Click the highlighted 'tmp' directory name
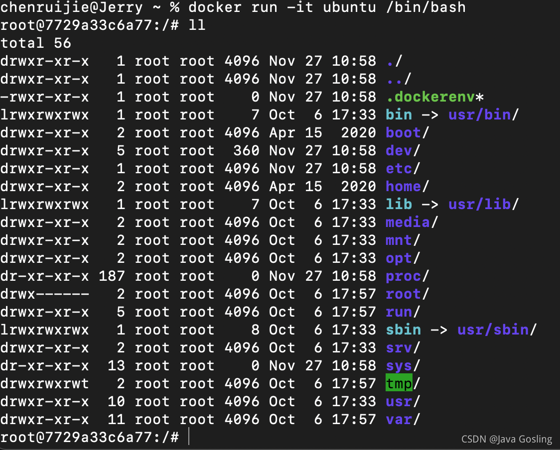The image size is (560, 450). 399,384
